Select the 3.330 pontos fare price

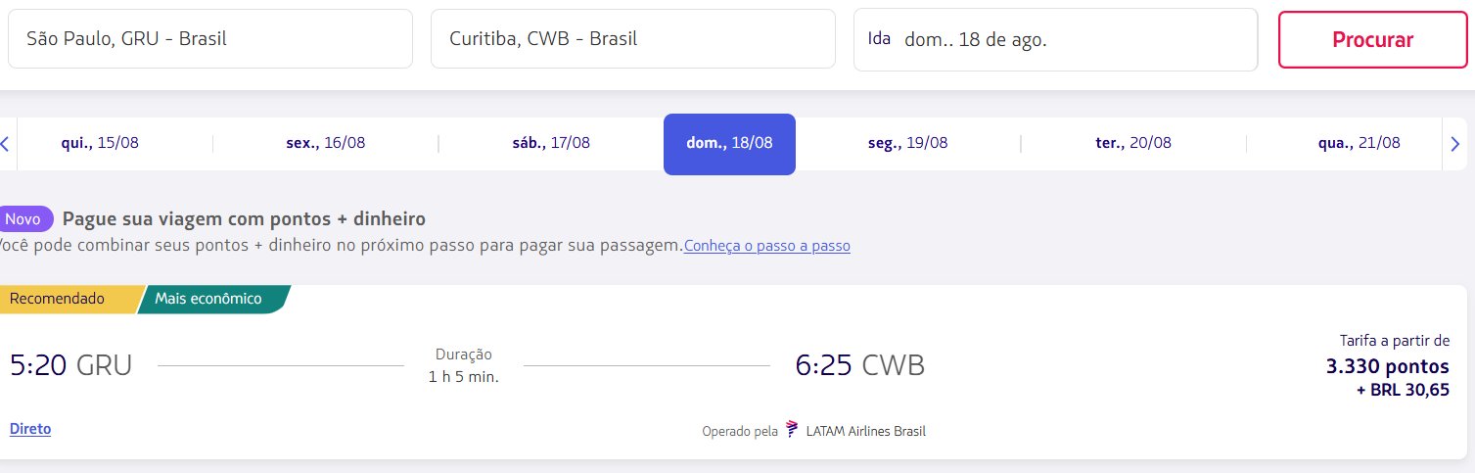pos(1387,367)
